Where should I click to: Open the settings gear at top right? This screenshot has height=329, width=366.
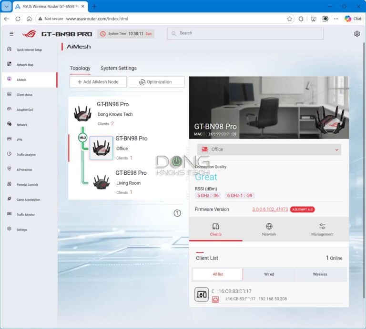tap(356, 34)
